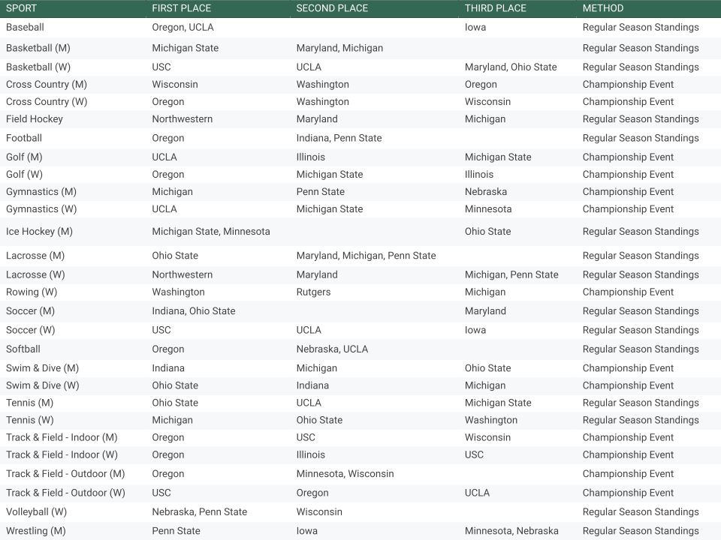Select the Cross Country (W) cell
The width and height of the screenshot is (721, 540).
[x=47, y=101]
